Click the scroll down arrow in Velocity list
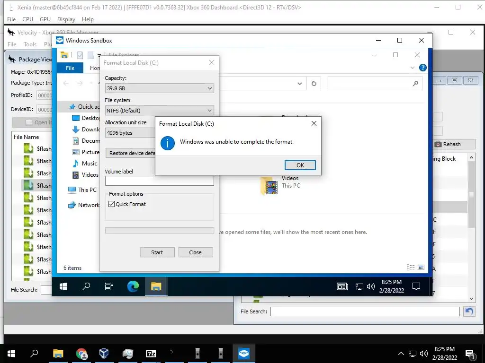485x363 pixels. point(471,299)
